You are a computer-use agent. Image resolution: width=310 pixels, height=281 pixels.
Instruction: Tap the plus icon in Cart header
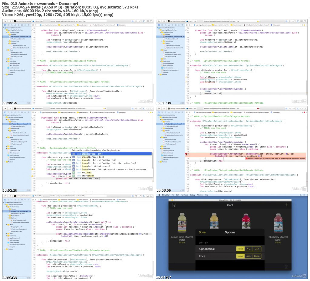coord(286,205)
